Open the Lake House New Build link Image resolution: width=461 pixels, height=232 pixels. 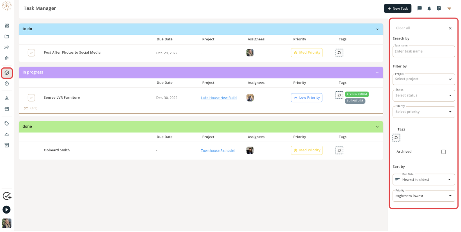point(219,98)
